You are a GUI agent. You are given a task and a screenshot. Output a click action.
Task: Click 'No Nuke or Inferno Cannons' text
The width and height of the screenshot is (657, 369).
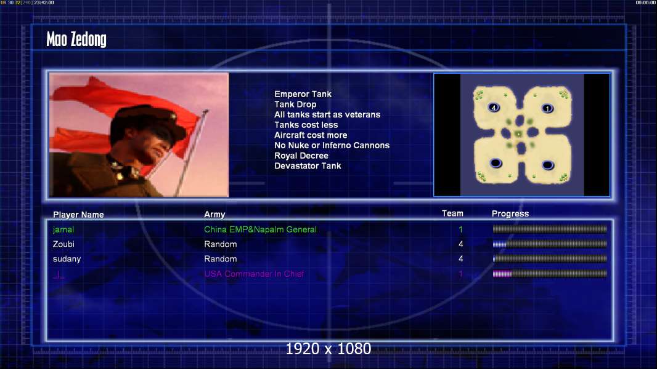(x=332, y=145)
